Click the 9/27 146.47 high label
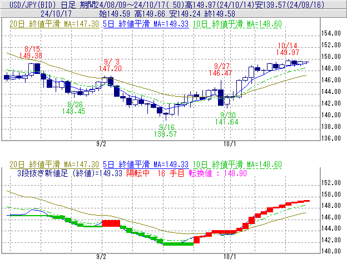 (x=220, y=69)
